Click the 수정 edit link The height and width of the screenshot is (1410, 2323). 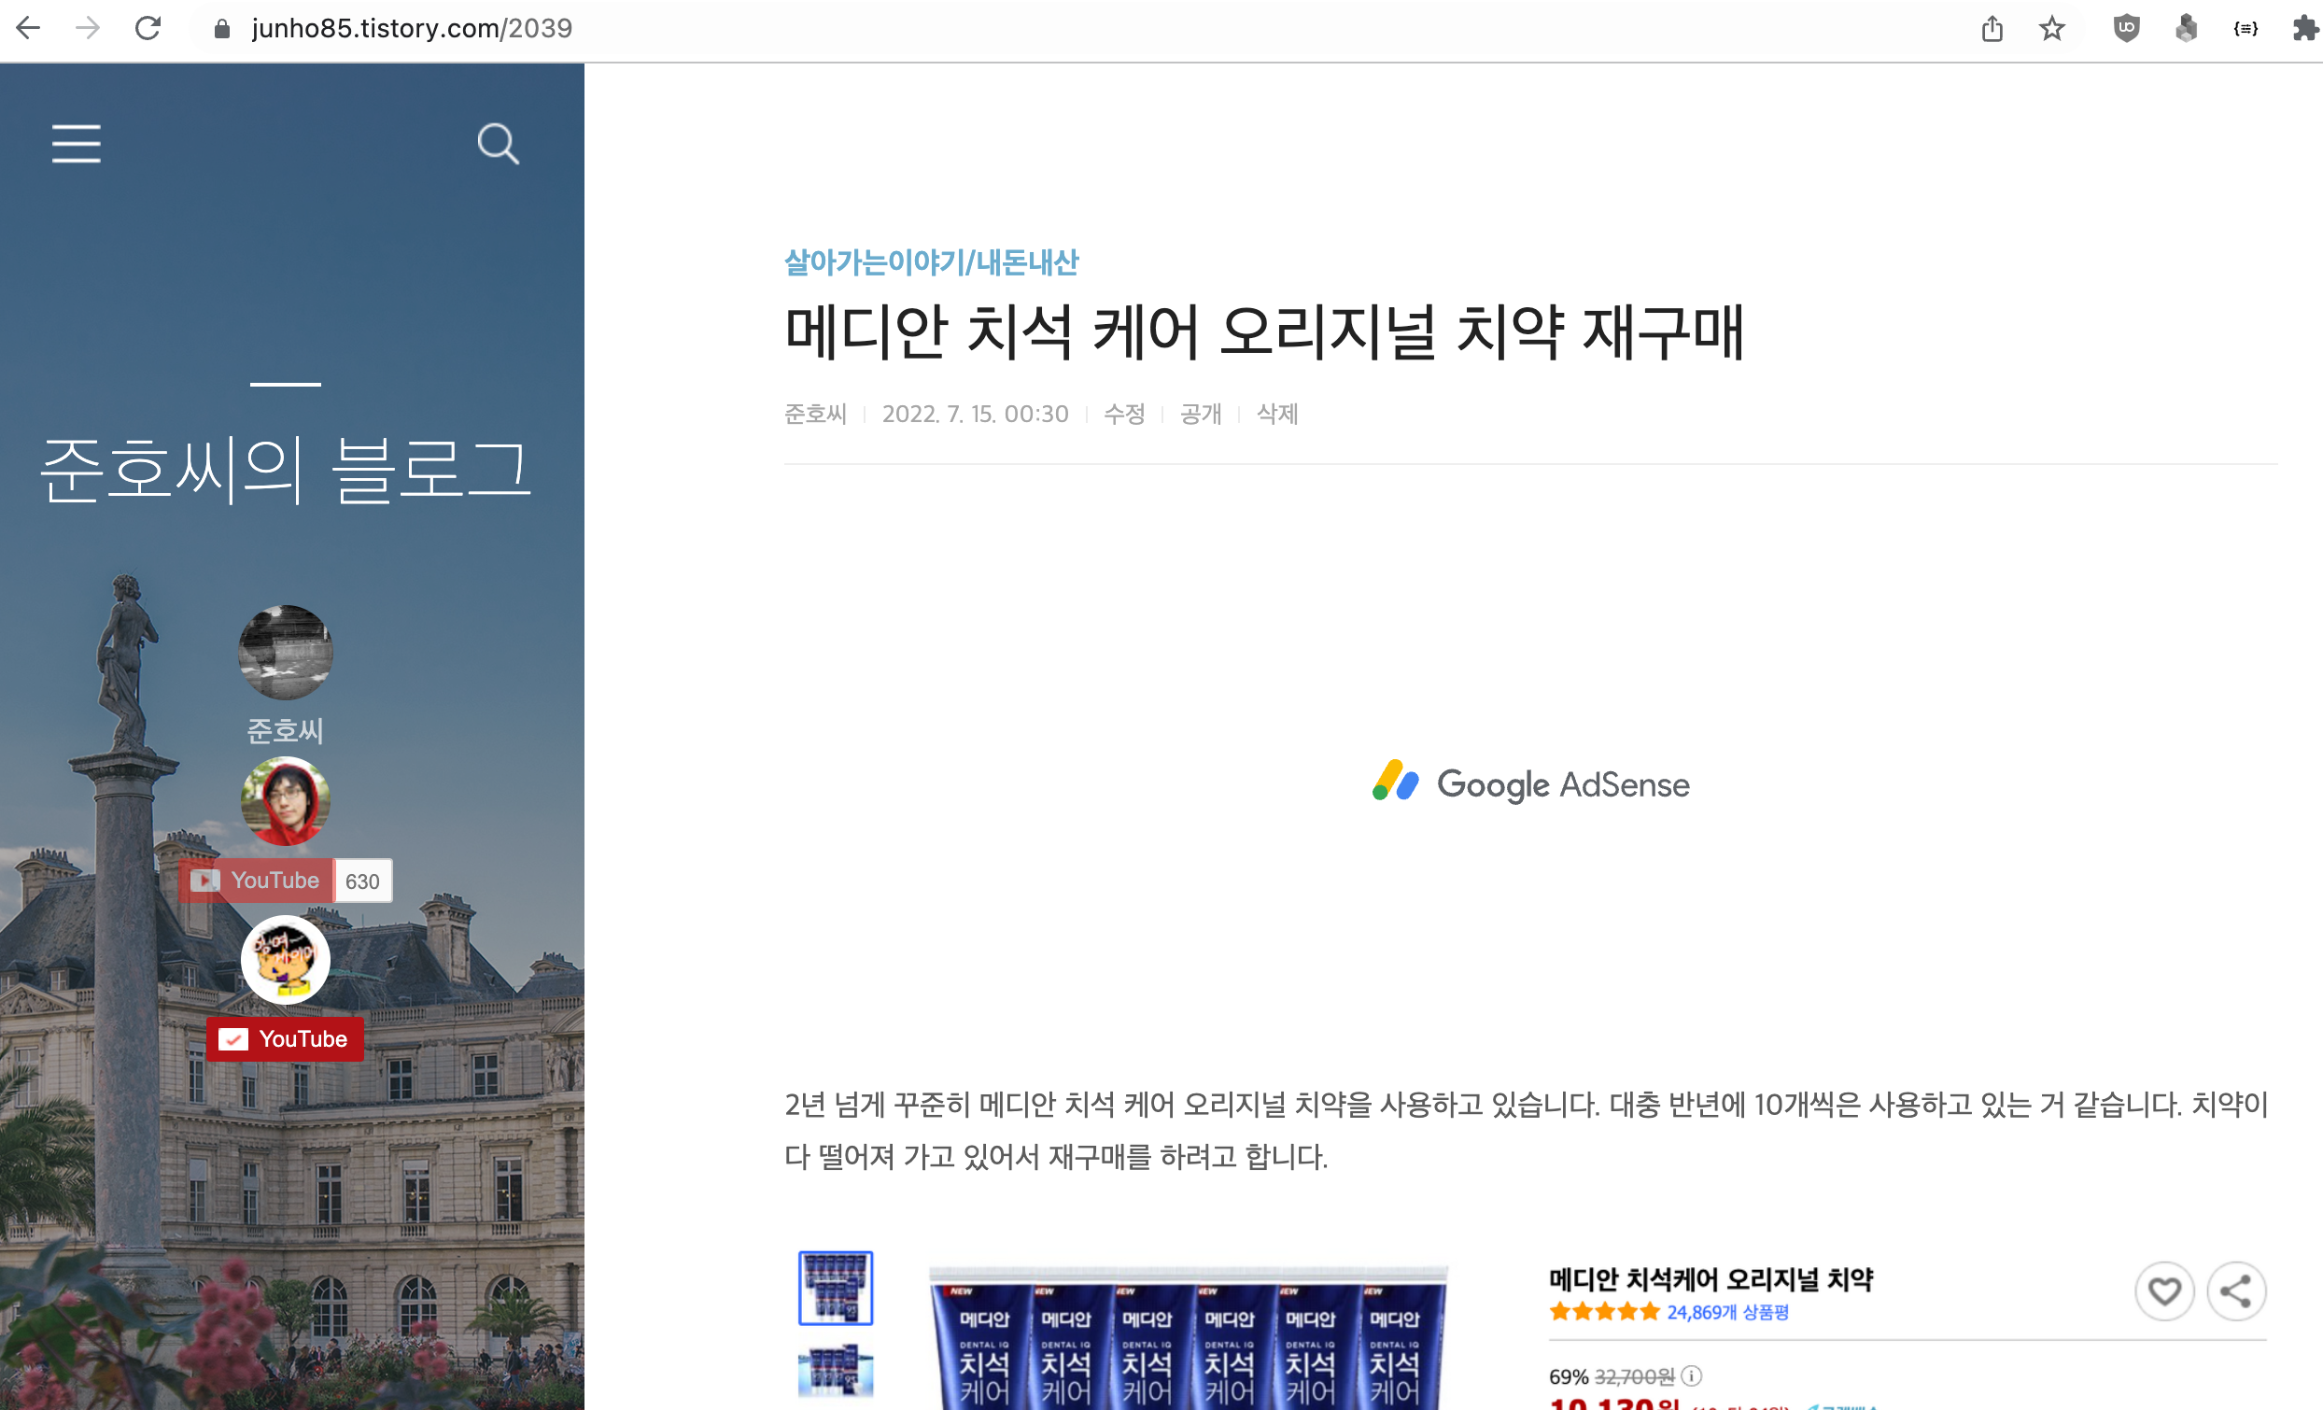tap(1124, 414)
